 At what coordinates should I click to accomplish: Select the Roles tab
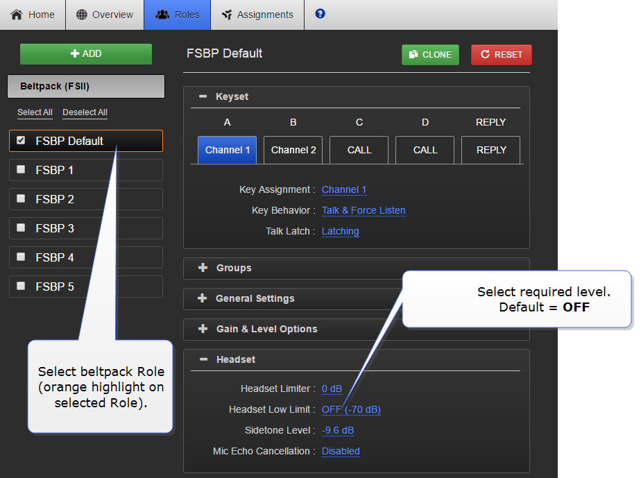click(x=178, y=15)
